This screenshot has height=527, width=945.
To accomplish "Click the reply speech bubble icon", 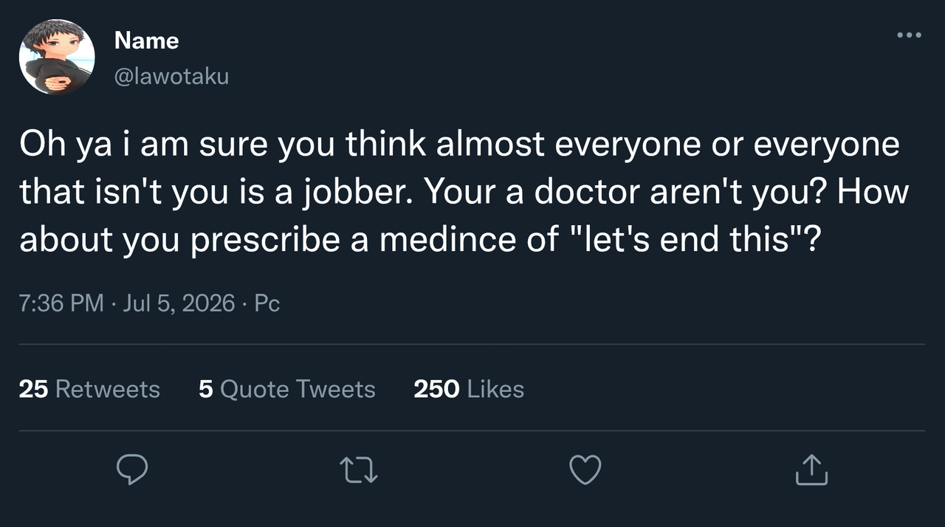I will pyautogui.click(x=133, y=469).
